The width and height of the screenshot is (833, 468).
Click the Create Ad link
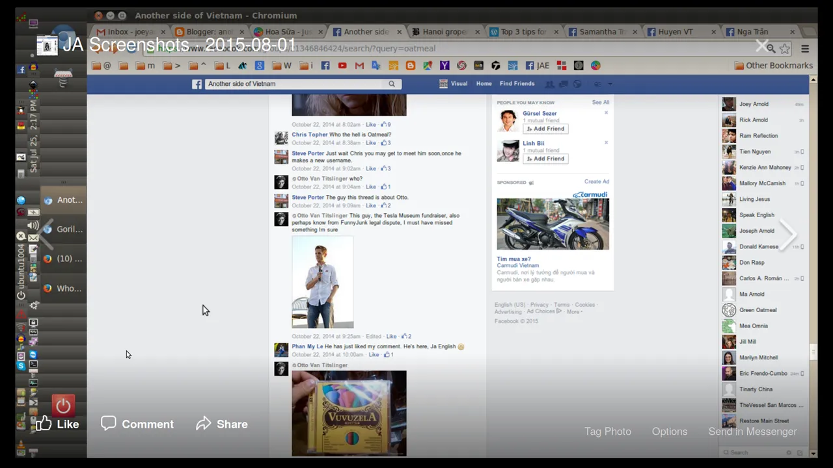tap(597, 182)
